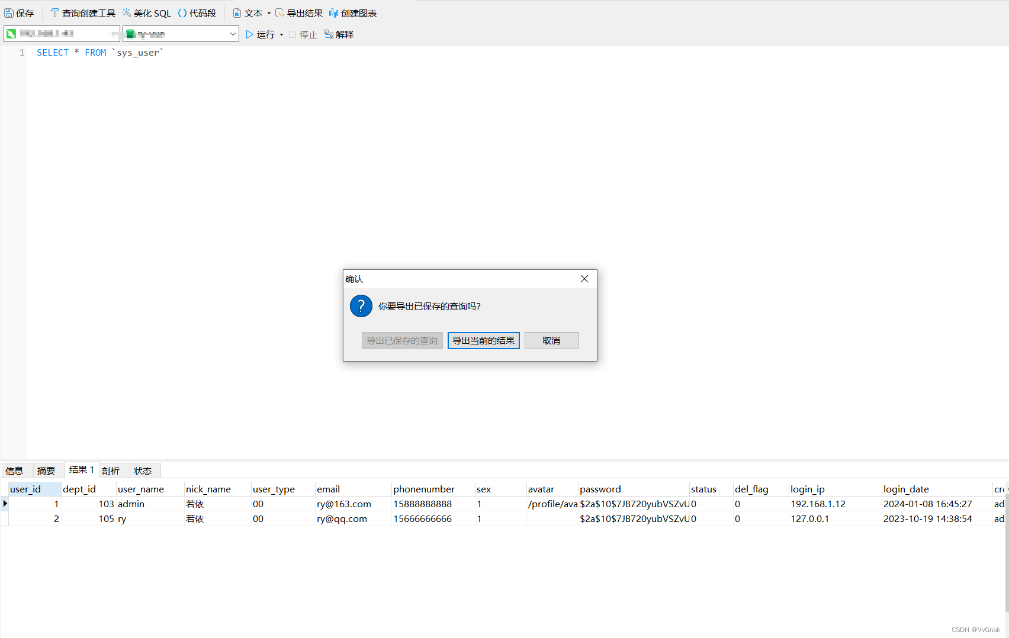1009x638 pixels.
Task: Expand the Text (文本) dropdown arrow
Action: 269,13
